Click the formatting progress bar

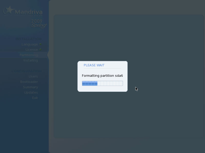[x=102, y=83]
